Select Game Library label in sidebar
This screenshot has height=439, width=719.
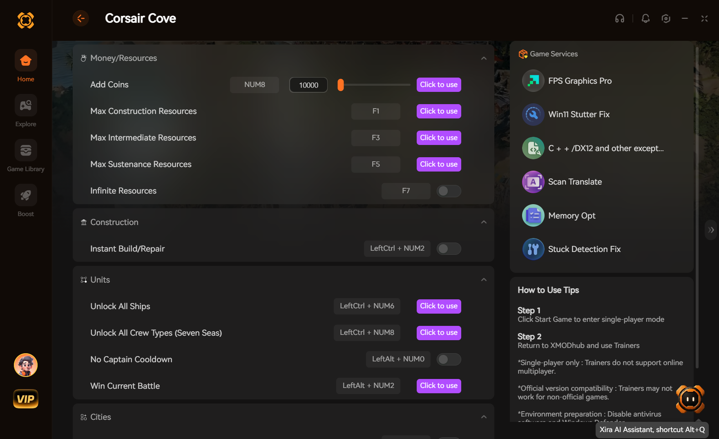point(26,169)
